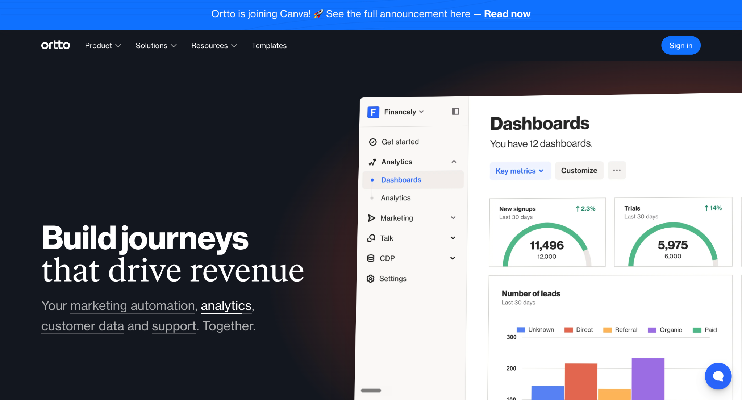This screenshot has height=400, width=742.
Task: Click the Get started checkmark icon
Action: coord(373,142)
